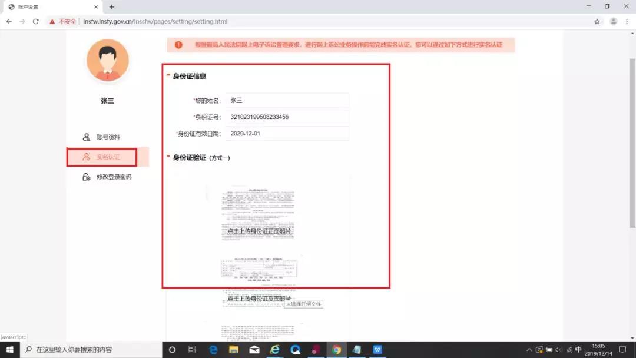This screenshot has height=358, width=636.
Task: Upload ID front photo via 点击上传身份证正面照片
Action: pyautogui.click(x=259, y=231)
